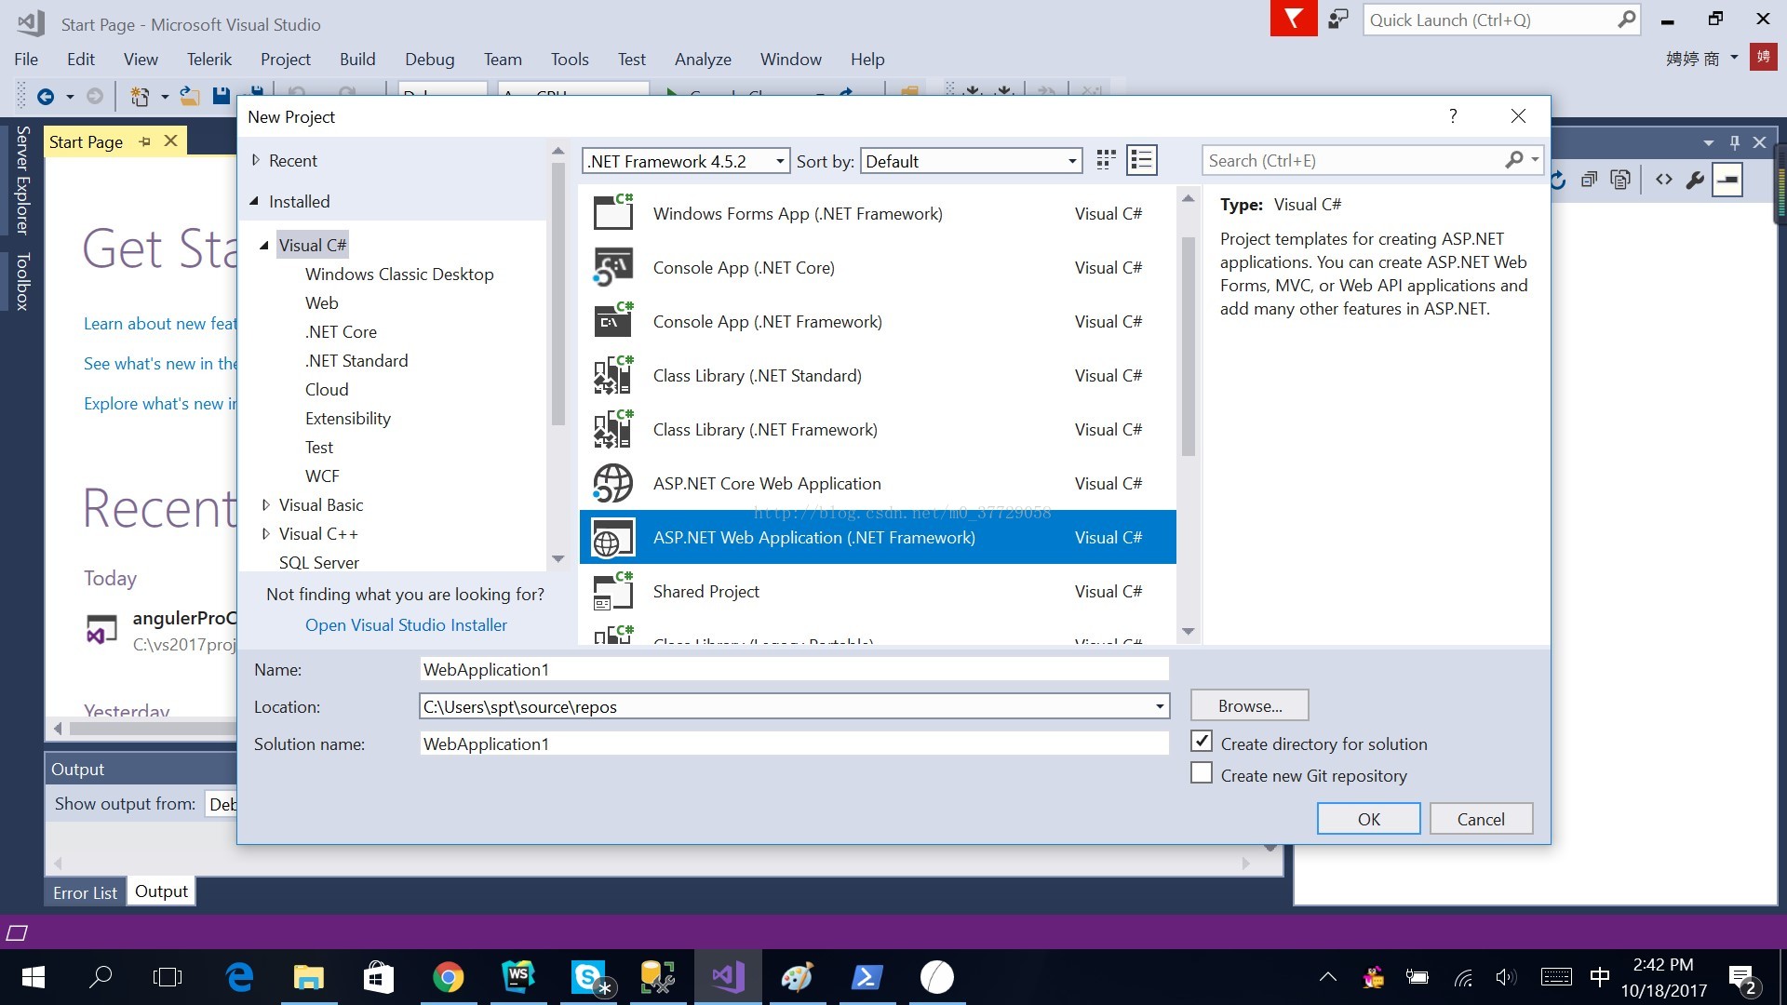Screen dimensions: 1787x1005
Task: Click the search magnifier in template search
Action: pyautogui.click(x=1514, y=160)
